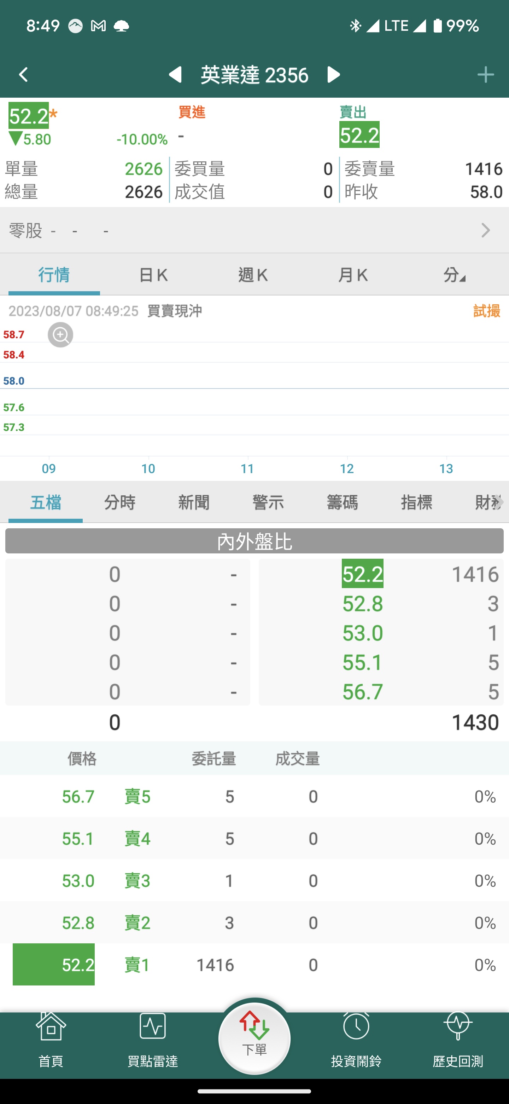Tap current price 52.2 at top left
Image resolution: width=509 pixels, height=1104 pixels.
[29, 116]
